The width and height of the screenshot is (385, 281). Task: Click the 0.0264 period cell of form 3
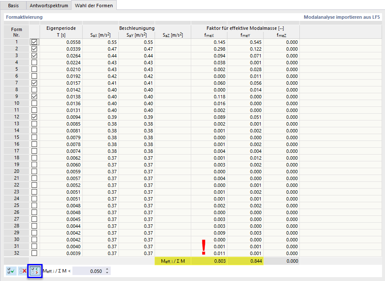pos(61,56)
